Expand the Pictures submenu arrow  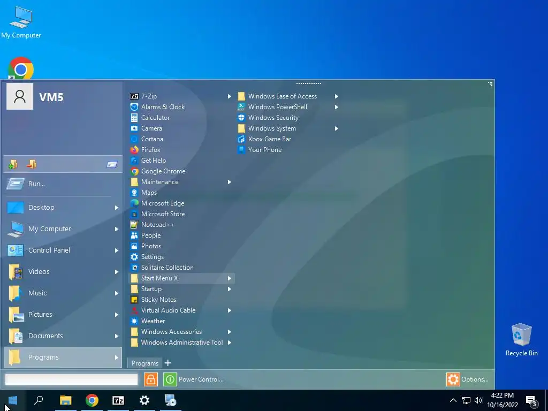coord(116,315)
